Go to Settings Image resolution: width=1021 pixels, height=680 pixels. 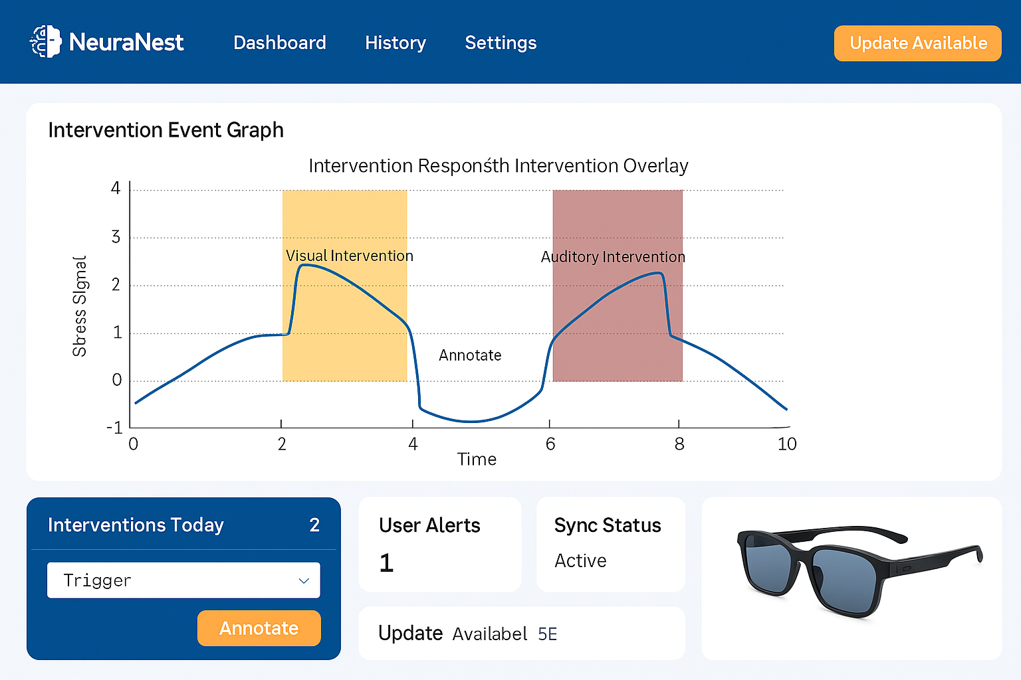click(x=501, y=42)
